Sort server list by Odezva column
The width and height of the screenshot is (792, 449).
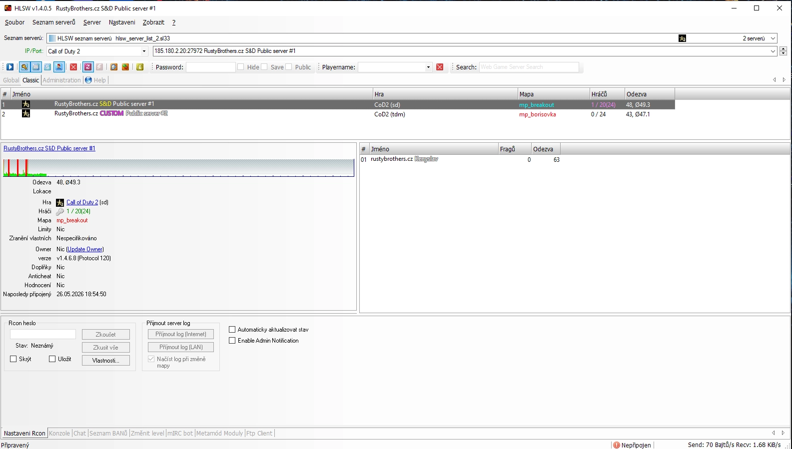(x=650, y=94)
